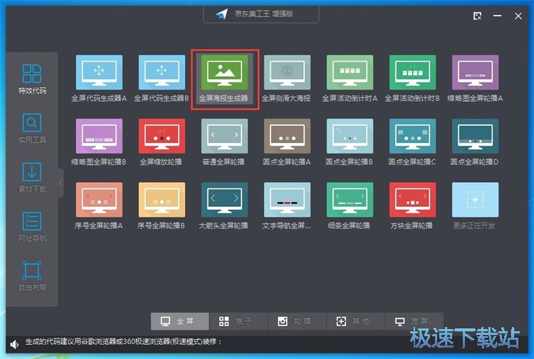Click the speaker icon in status bar
The image size is (534, 359).
(14, 344)
